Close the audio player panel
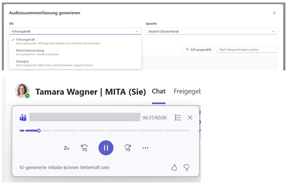The width and height of the screenshot is (287, 185). [x=190, y=117]
